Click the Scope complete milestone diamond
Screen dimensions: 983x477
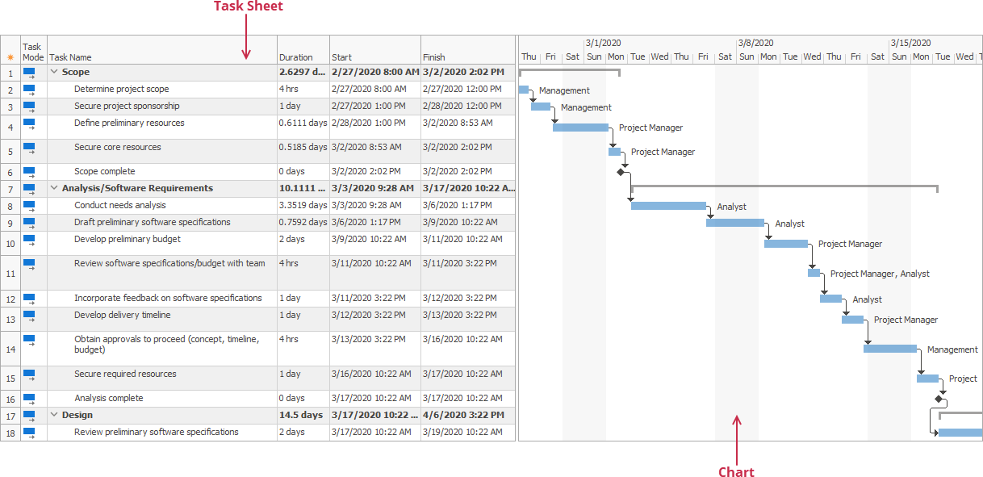pos(621,171)
